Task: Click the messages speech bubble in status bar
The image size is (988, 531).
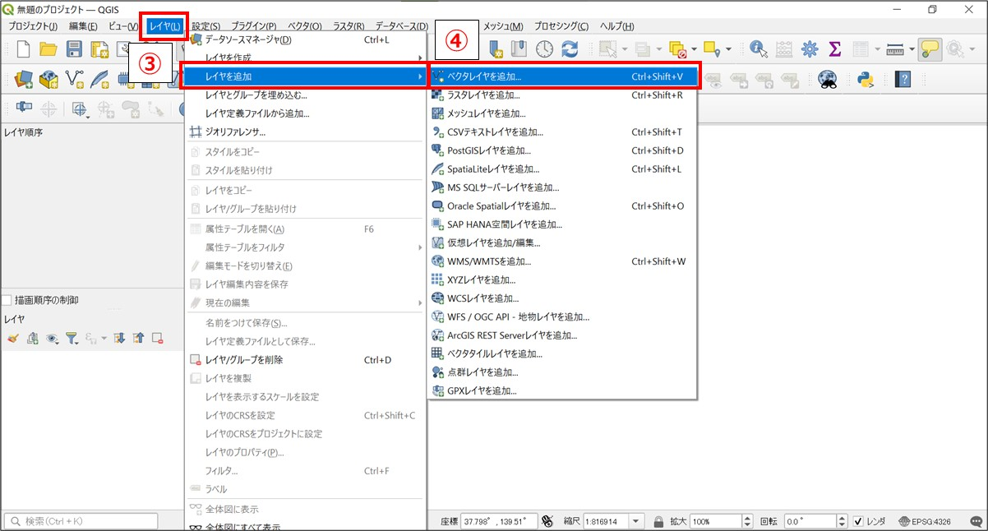Action: click(976, 521)
